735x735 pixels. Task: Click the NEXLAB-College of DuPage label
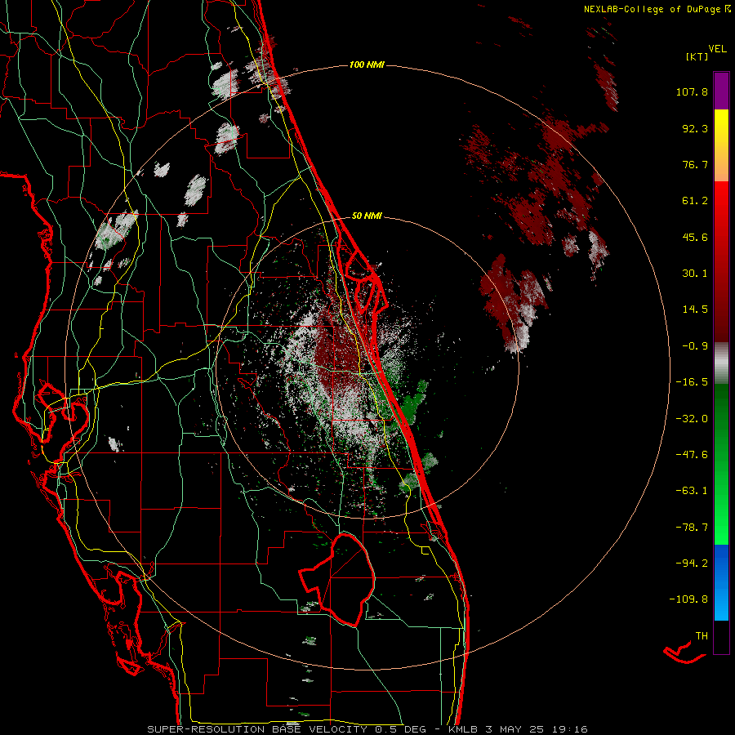tap(657, 9)
